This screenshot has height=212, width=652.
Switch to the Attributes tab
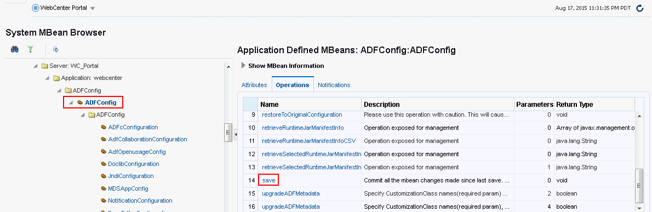click(254, 85)
